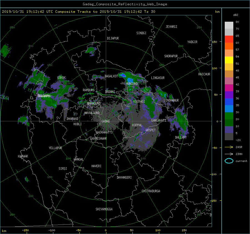Click the 24SR yellow arrow legend icon
Viewport: 250px width, 234px height.
pyautogui.click(x=229, y=147)
